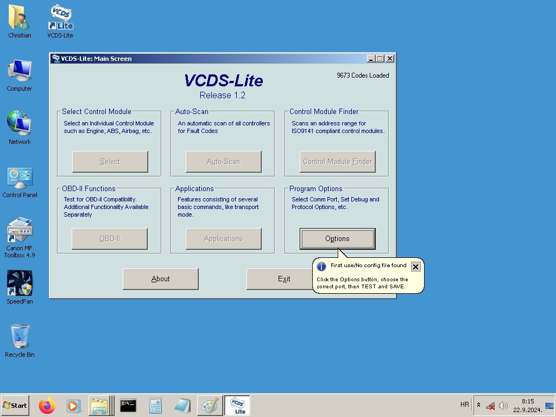Close the 'First use/No config file found' balloon
The image size is (556, 417).
pos(415,266)
